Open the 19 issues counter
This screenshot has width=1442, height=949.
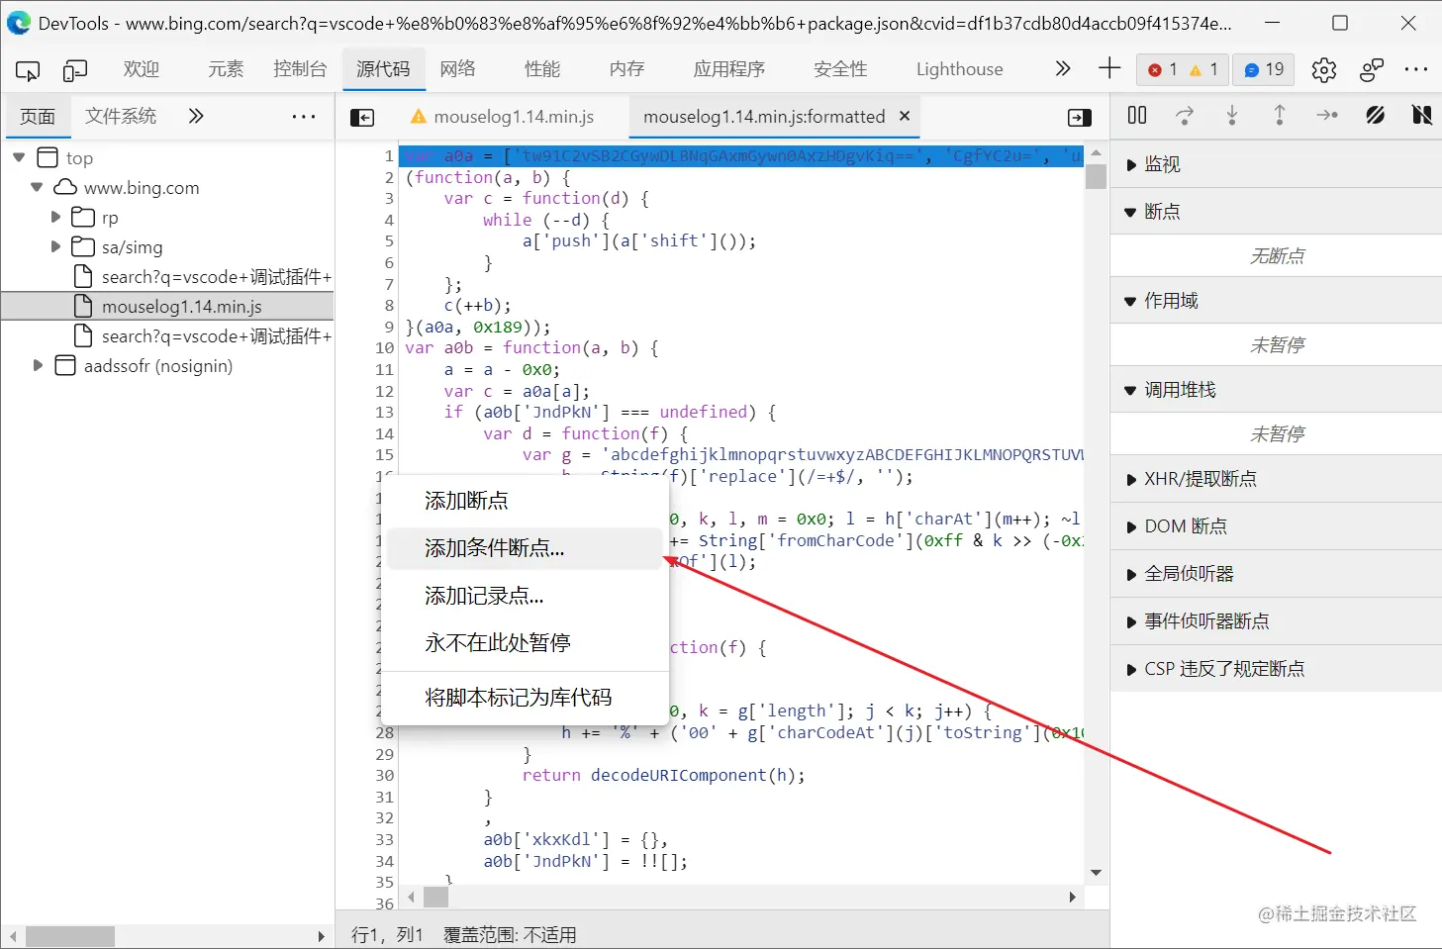(1264, 69)
